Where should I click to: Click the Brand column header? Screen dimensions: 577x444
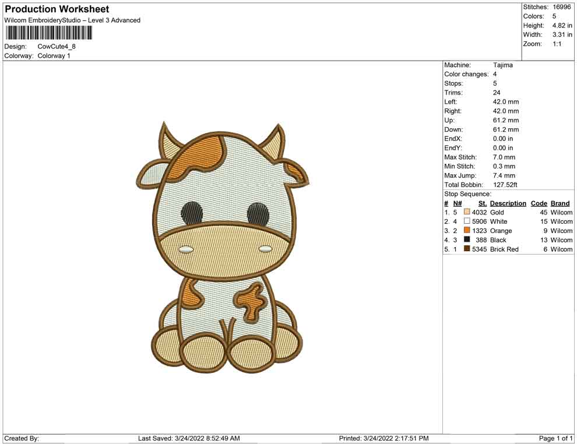click(x=560, y=203)
